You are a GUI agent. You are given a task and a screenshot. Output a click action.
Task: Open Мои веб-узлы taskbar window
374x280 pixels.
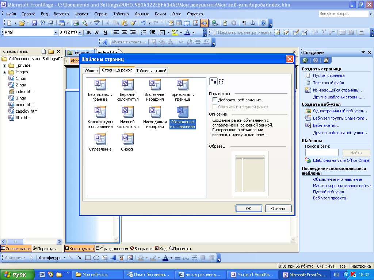point(97,275)
